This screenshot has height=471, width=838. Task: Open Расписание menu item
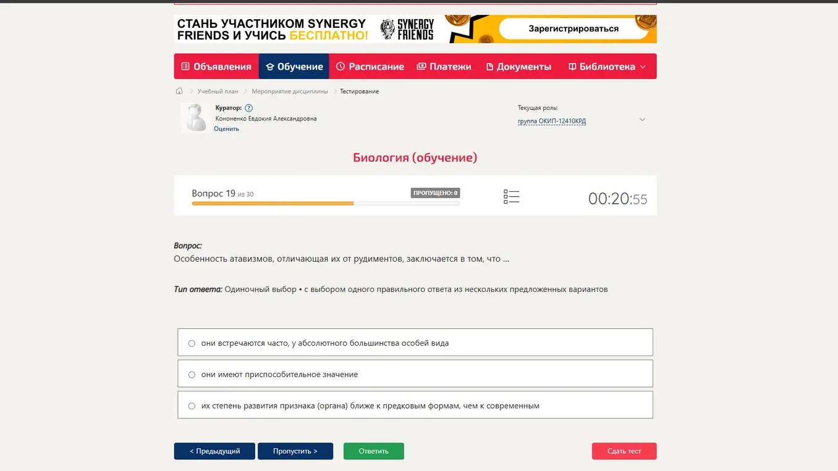click(x=370, y=66)
